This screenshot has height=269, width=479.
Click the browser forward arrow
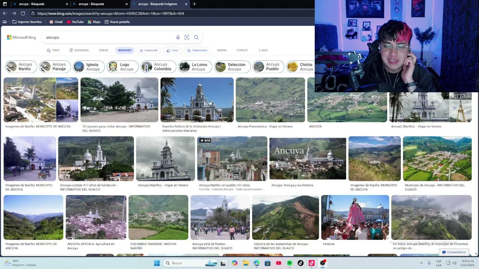point(14,13)
